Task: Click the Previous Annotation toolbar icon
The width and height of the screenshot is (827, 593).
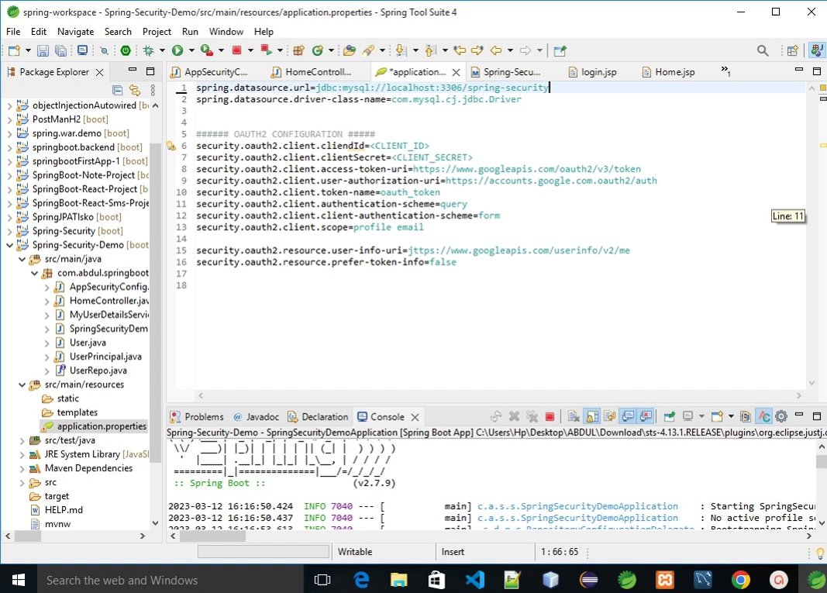Action: [x=430, y=50]
